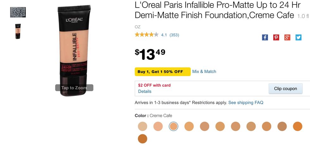Select the foundation tube thumbnail

click(18, 31)
